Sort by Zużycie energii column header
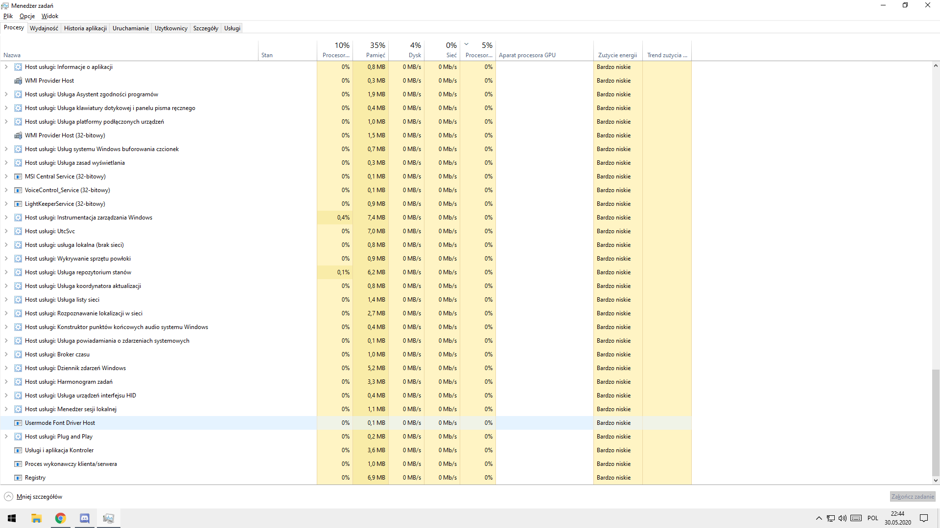Image resolution: width=940 pixels, height=528 pixels. pos(618,51)
